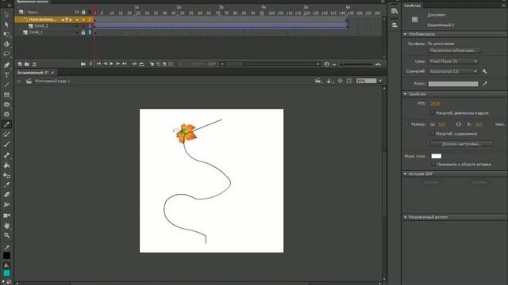508x285 pixels.
Task: Select the Безымянный-3 document tab
Action: pos(33,73)
